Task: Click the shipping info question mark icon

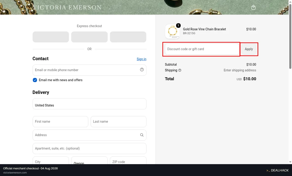Action: pyautogui.click(x=180, y=70)
